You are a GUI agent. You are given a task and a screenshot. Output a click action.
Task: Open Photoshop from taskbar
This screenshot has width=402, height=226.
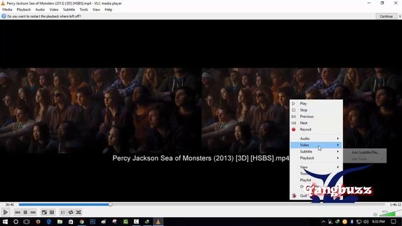point(92,222)
